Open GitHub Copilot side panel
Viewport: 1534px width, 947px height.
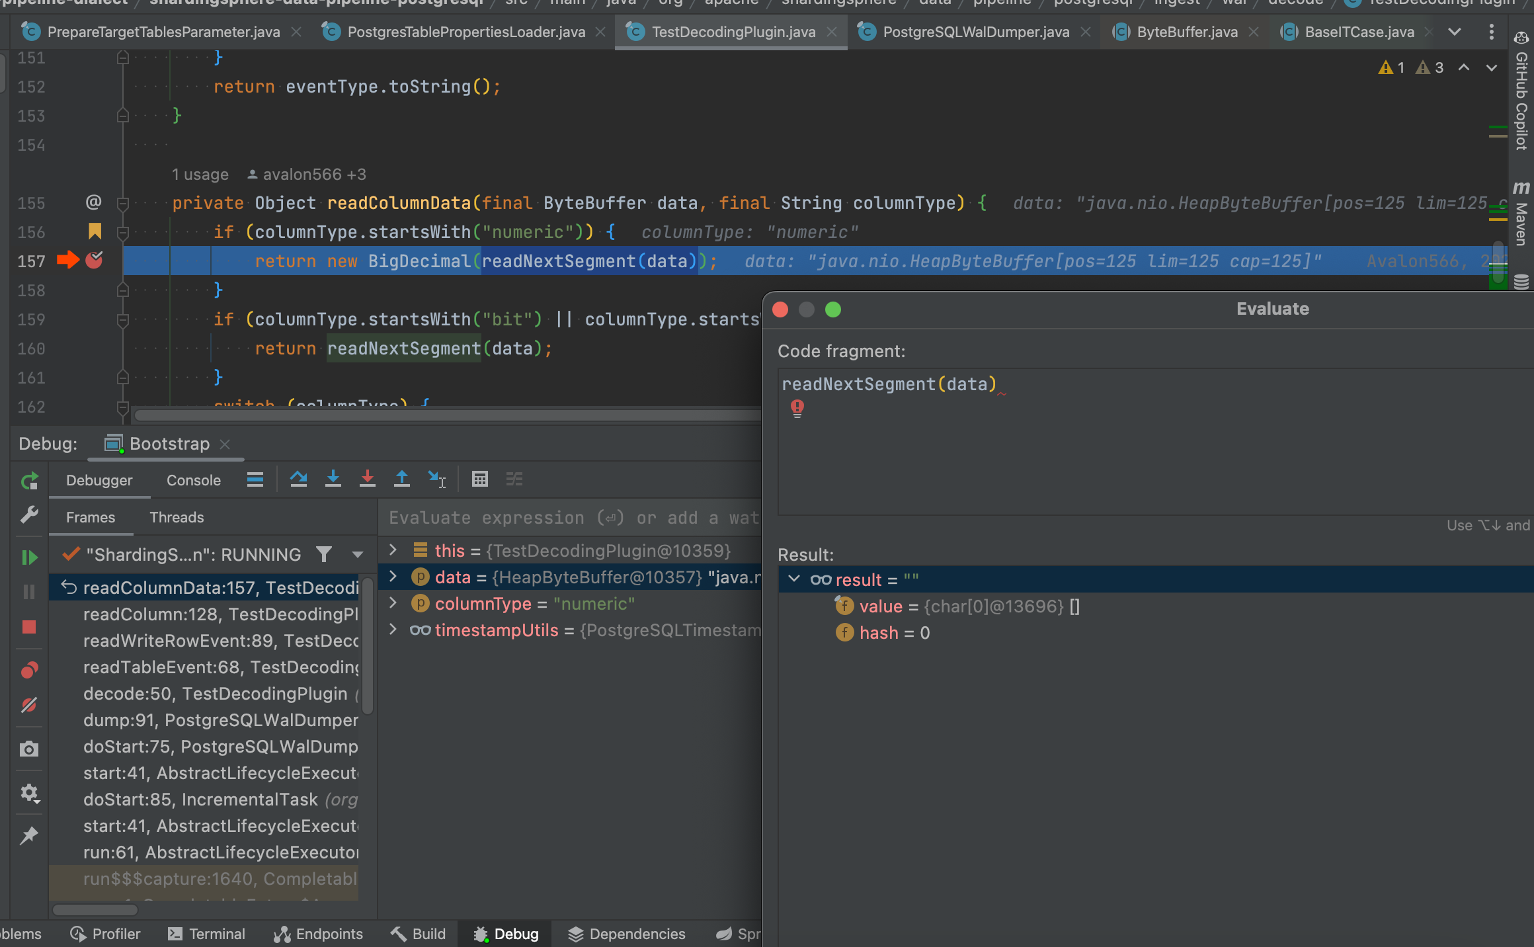pyautogui.click(x=1521, y=91)
